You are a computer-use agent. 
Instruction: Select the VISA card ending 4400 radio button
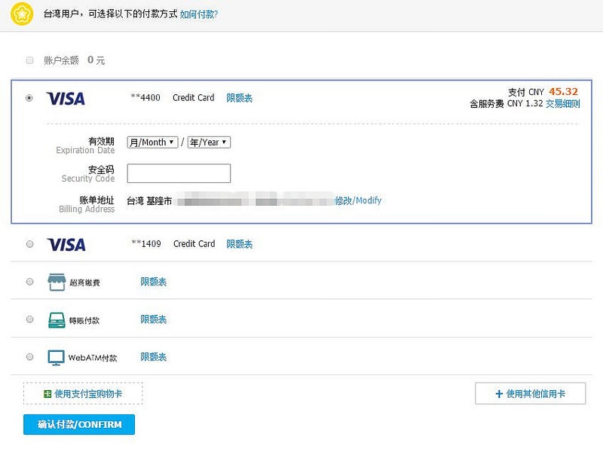[29, 98]
